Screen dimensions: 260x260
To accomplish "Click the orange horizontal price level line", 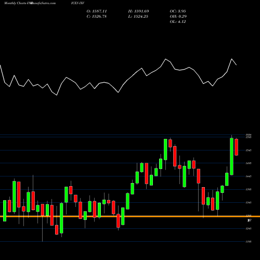I will [x=130, y=216].
